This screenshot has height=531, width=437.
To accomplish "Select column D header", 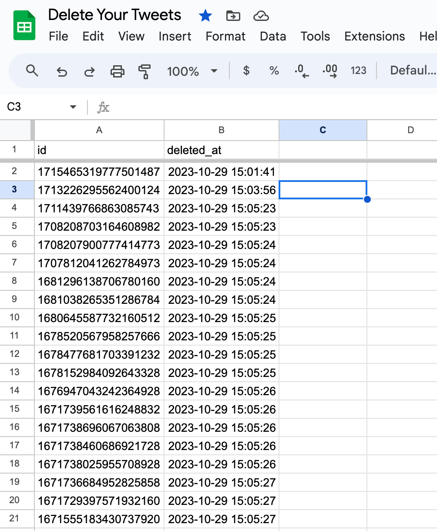I will coord(402,130).
